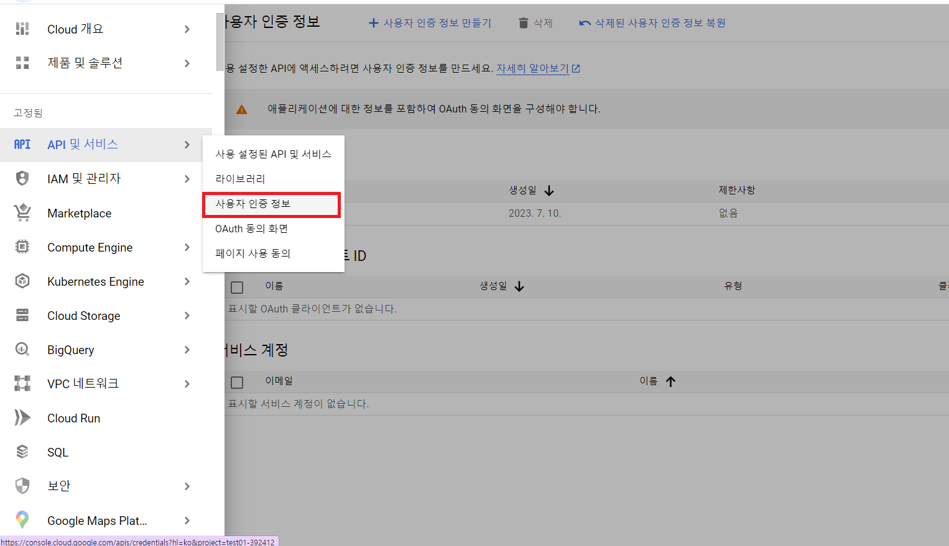The image size is (949, 546).
Task: Check the select-all box in OAuth client table
Action: click(x=237, y=288)
